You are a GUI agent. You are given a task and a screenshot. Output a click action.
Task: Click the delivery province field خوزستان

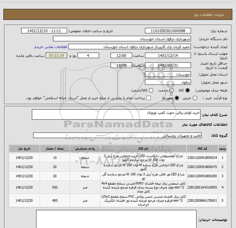[168, 74]
